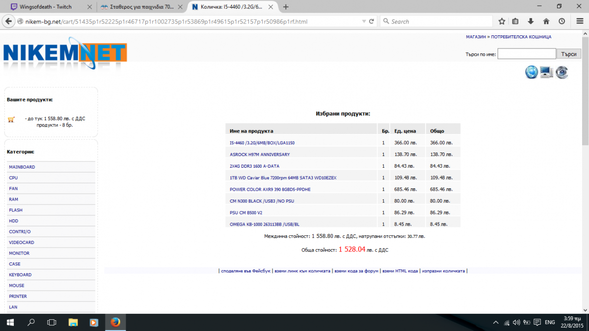This screenshot has width=589, height=331.
Task: Open the Firefox downloads arrow
Action: coord(531,22)
